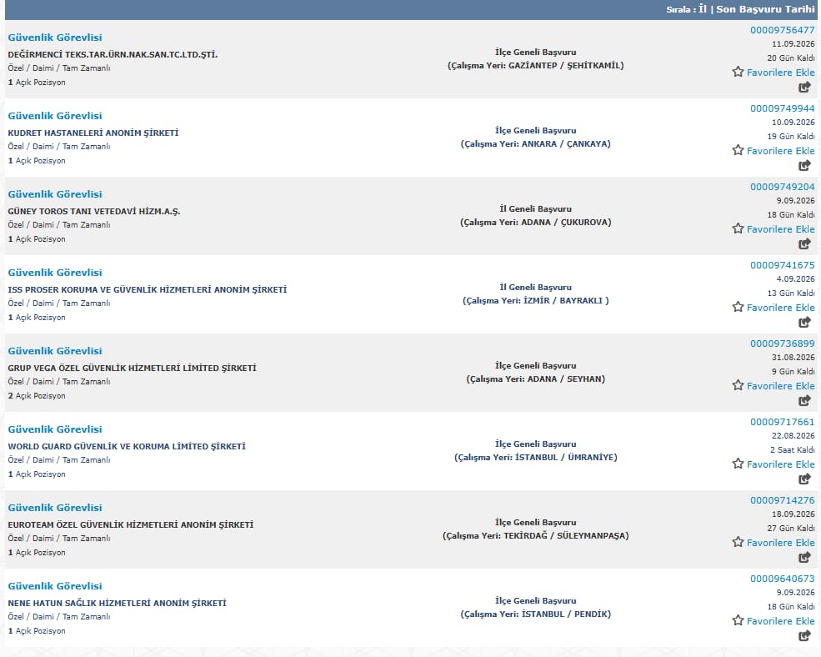Screen dimensions: 821x657
Task: Click share icon for job 00009756477
Action: pyautogui.click(x=804, y=88)
